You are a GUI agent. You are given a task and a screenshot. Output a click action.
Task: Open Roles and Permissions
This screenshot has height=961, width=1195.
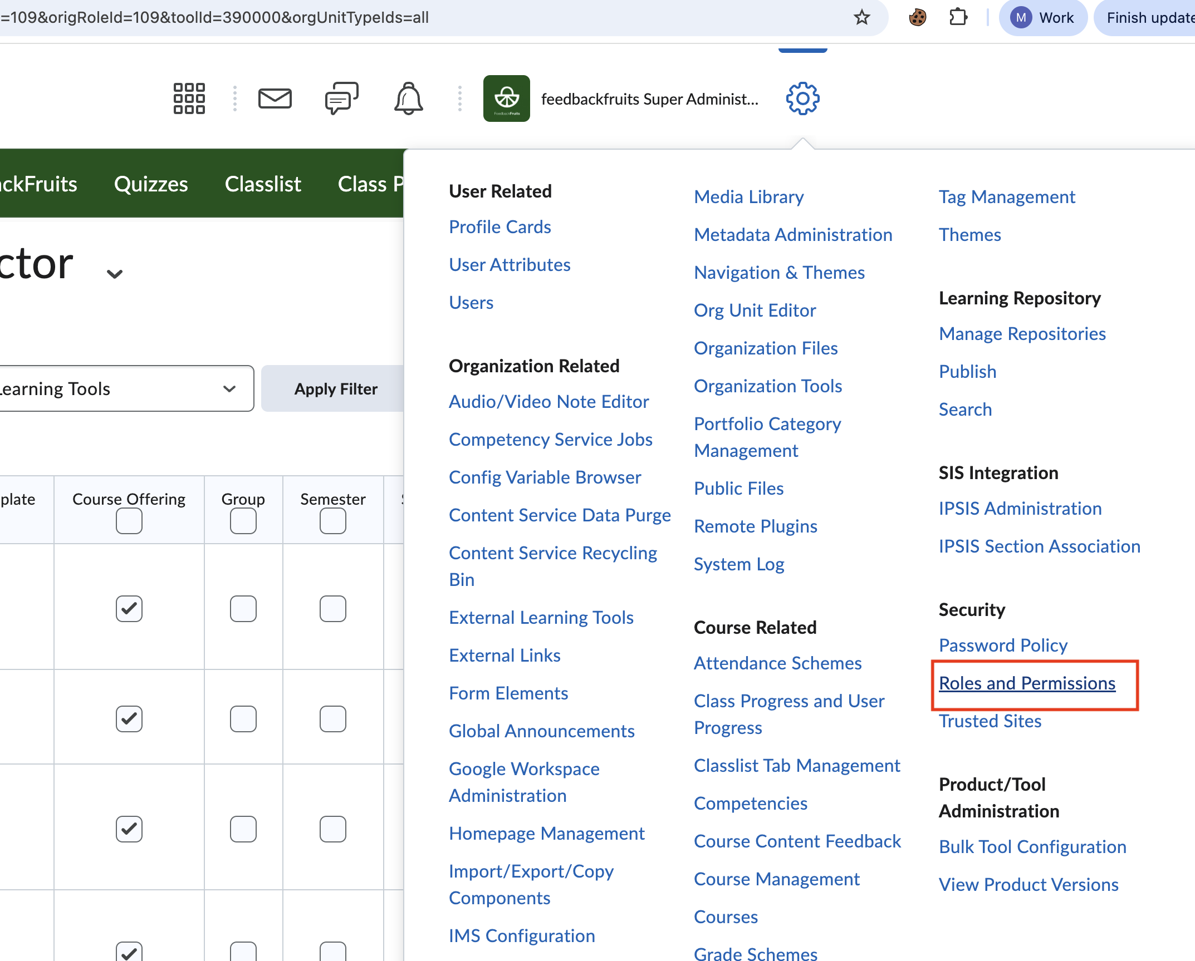1027,683
